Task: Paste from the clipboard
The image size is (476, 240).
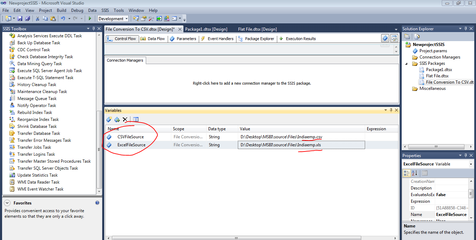Action: (x=53, y=18)
